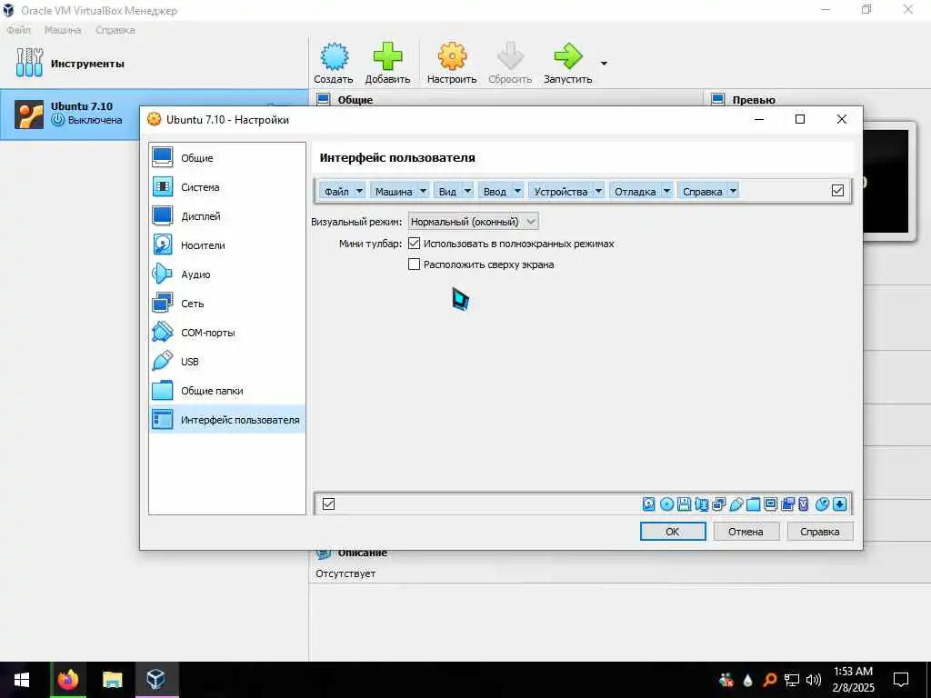
Task: Click the Сбросить (Discard) toolbar icon
Action: [x=510, y=57]
